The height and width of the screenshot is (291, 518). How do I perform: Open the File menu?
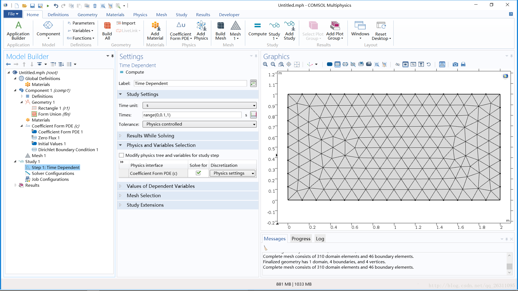pyautogui.click(x=13, y=14)
